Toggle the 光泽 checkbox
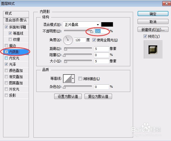 point(6,64)
